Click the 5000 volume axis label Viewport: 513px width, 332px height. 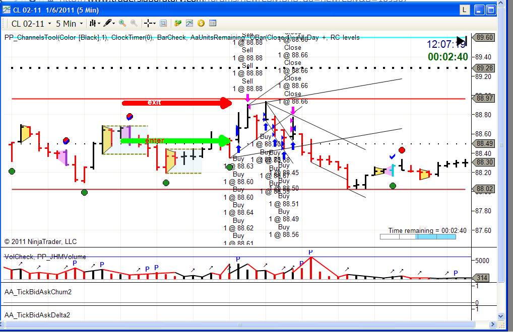pos(482,261)
